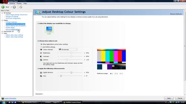Select Adjust desktop colour settings task
The height and width of the screenshot is (104, 186).
15,24
